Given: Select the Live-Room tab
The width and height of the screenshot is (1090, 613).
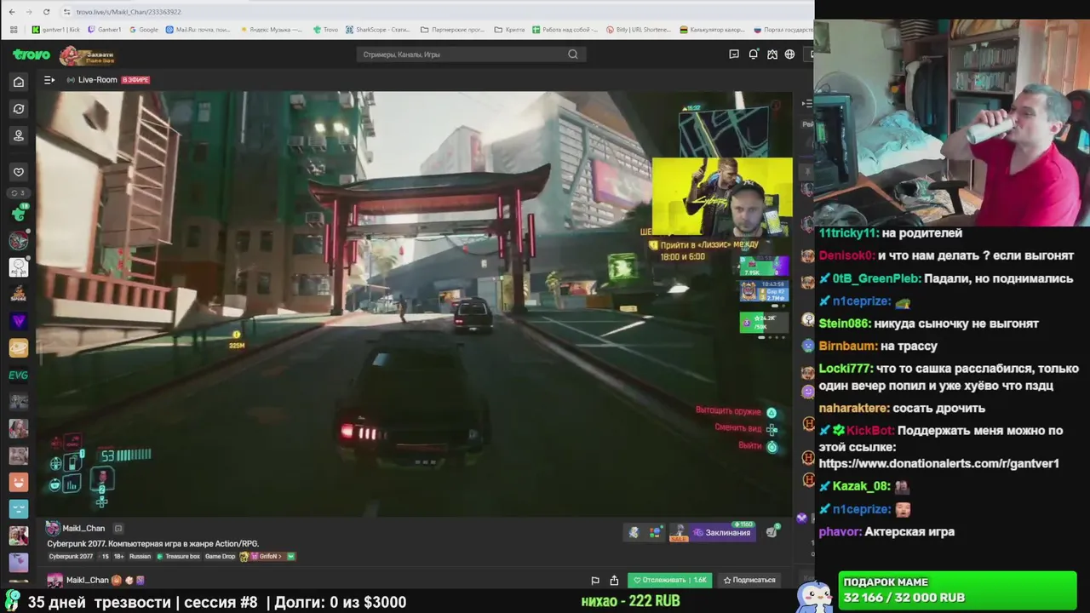Looking at the screenshot, I should click(92, 80).
